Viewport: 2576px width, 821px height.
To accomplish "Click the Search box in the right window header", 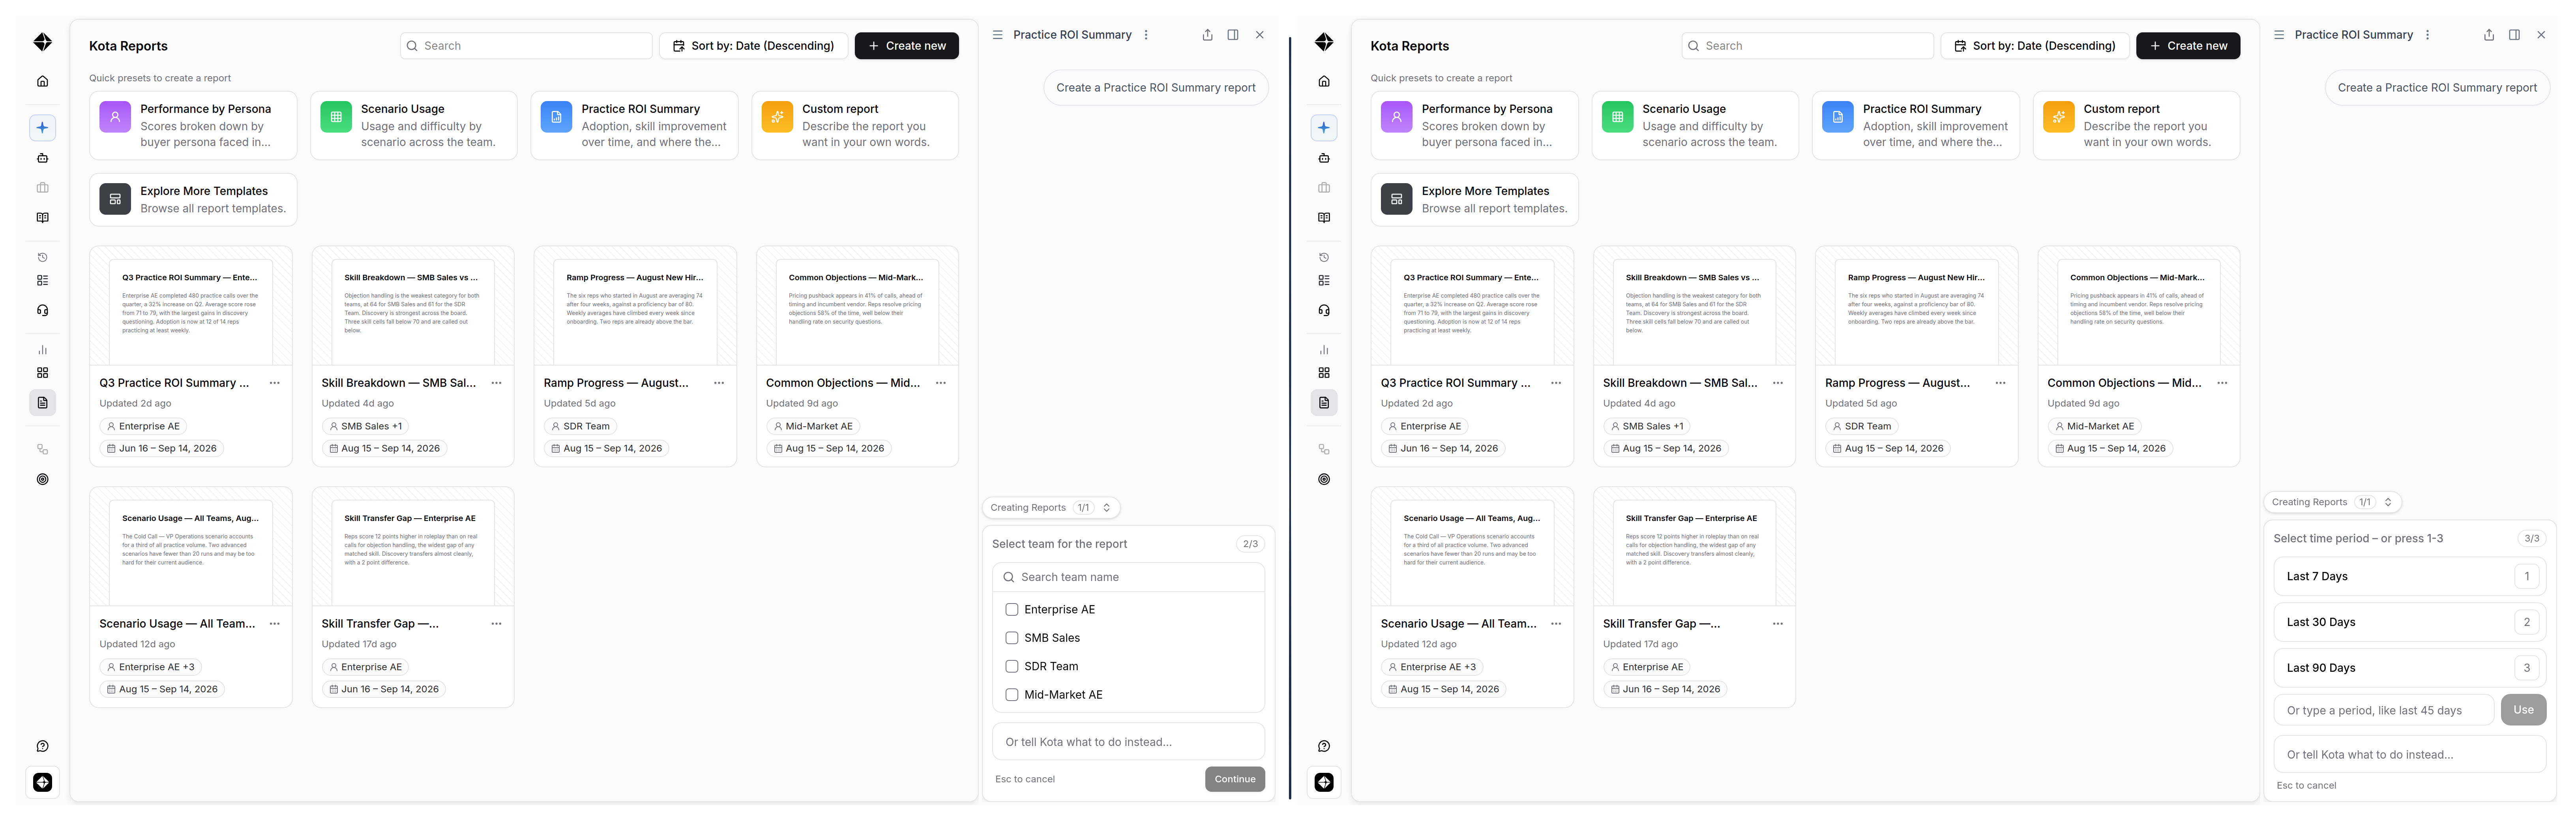I will (x=1807, y=46).
